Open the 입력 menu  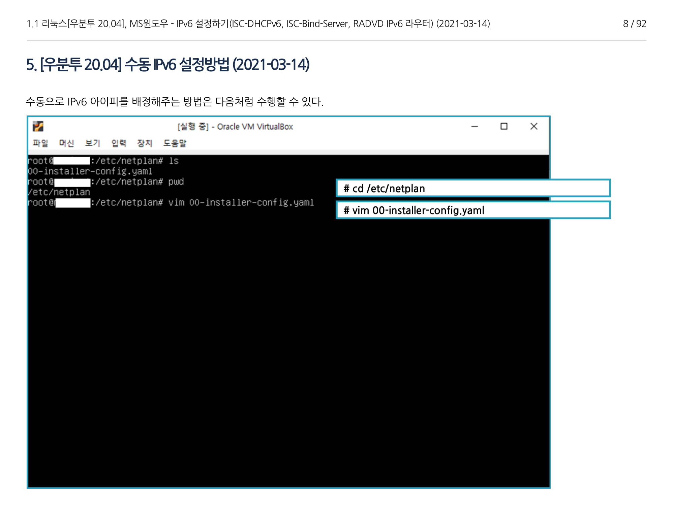click(x=119, y=143)
